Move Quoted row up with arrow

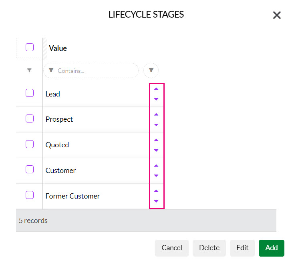pos(156,140)
